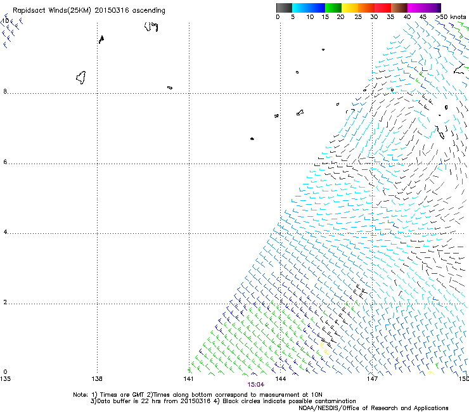The height and width of the screenshot is (412, 469).
Task: Click the '35' label under the color bar
Action: pos(390,17)
